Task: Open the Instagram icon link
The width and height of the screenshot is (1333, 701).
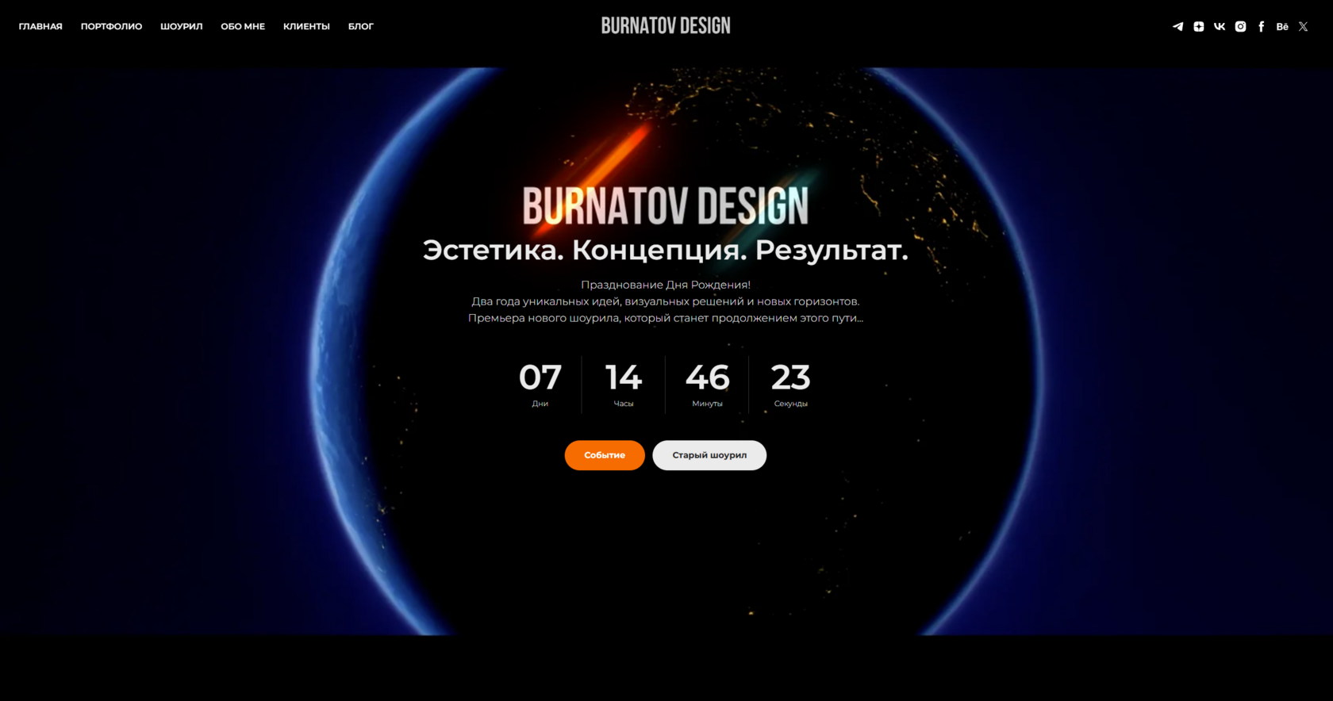Action: coord(1240,26)
